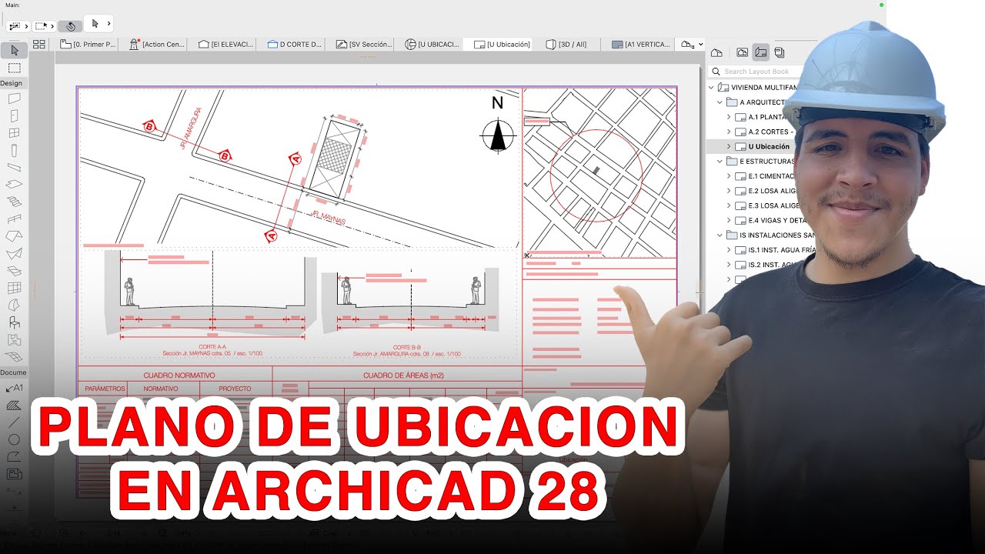Collapse the A ARQUITECTURA folder
The image size is (985, 554).
(721, 102)
